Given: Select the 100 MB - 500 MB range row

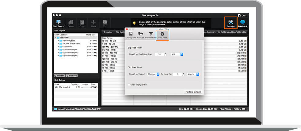Looking at the screenshot, I should click(110, 47).
